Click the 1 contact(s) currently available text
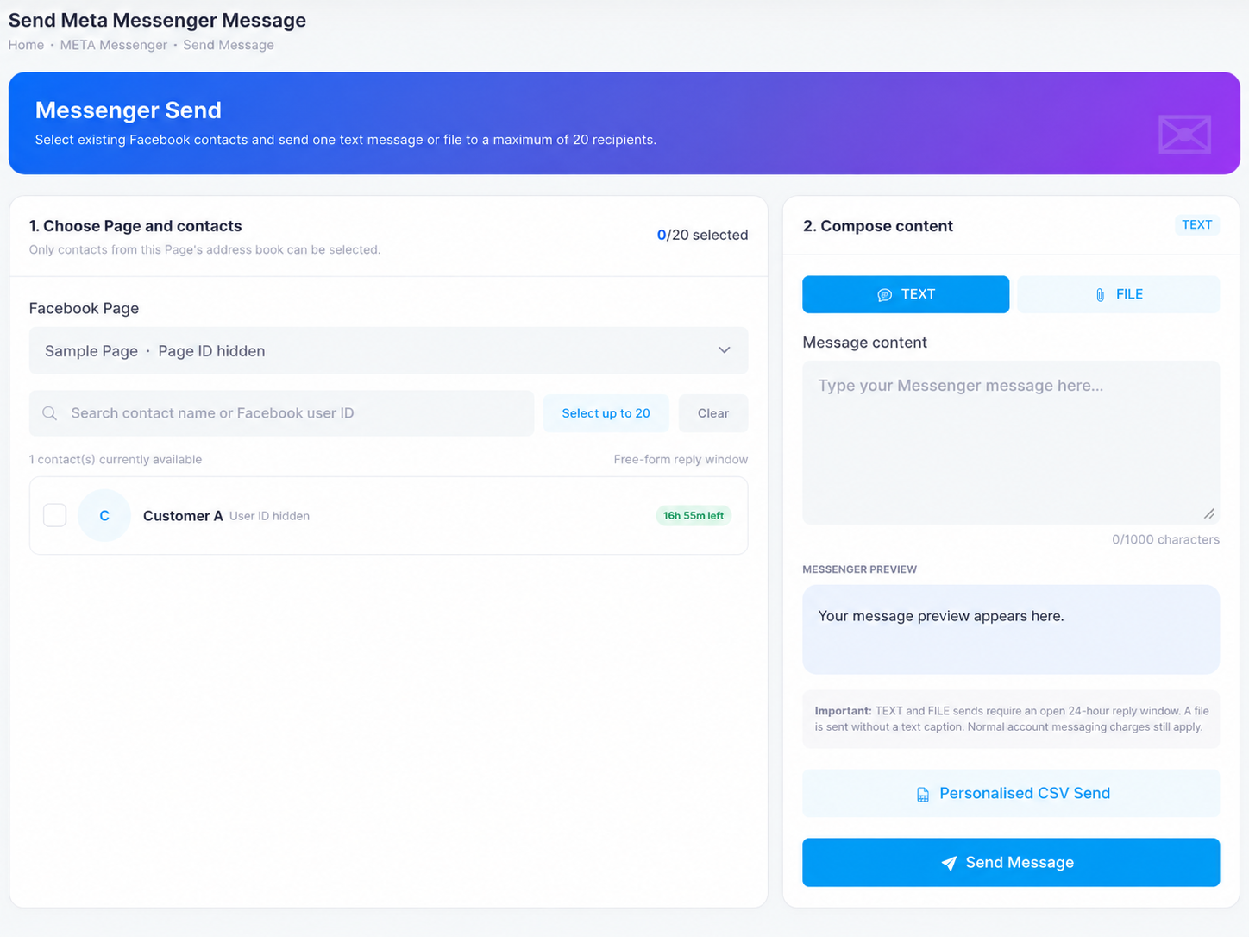Screen dimensions: 1249x937 [x=116, y=459]
